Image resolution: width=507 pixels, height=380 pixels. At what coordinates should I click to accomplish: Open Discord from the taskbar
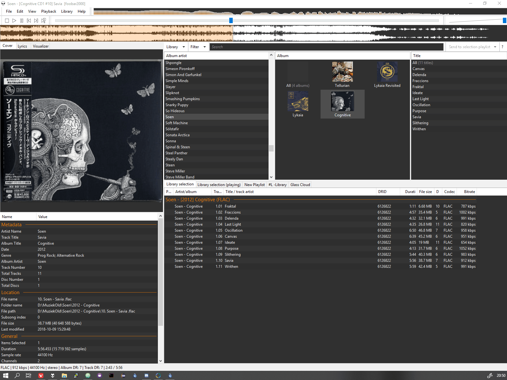[146, 376]
